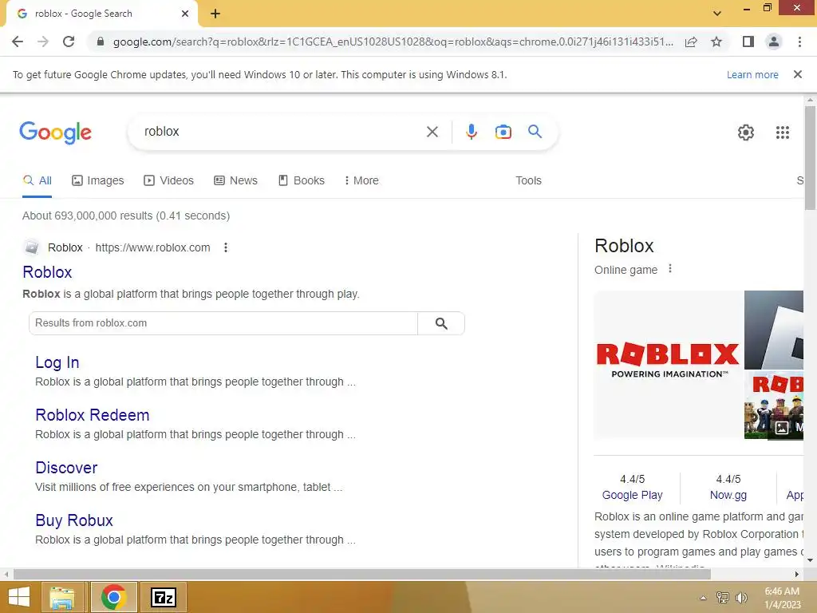Open the Buy Robux sitelink
Screen dimensions: 817x613
[x=74, y=520]
